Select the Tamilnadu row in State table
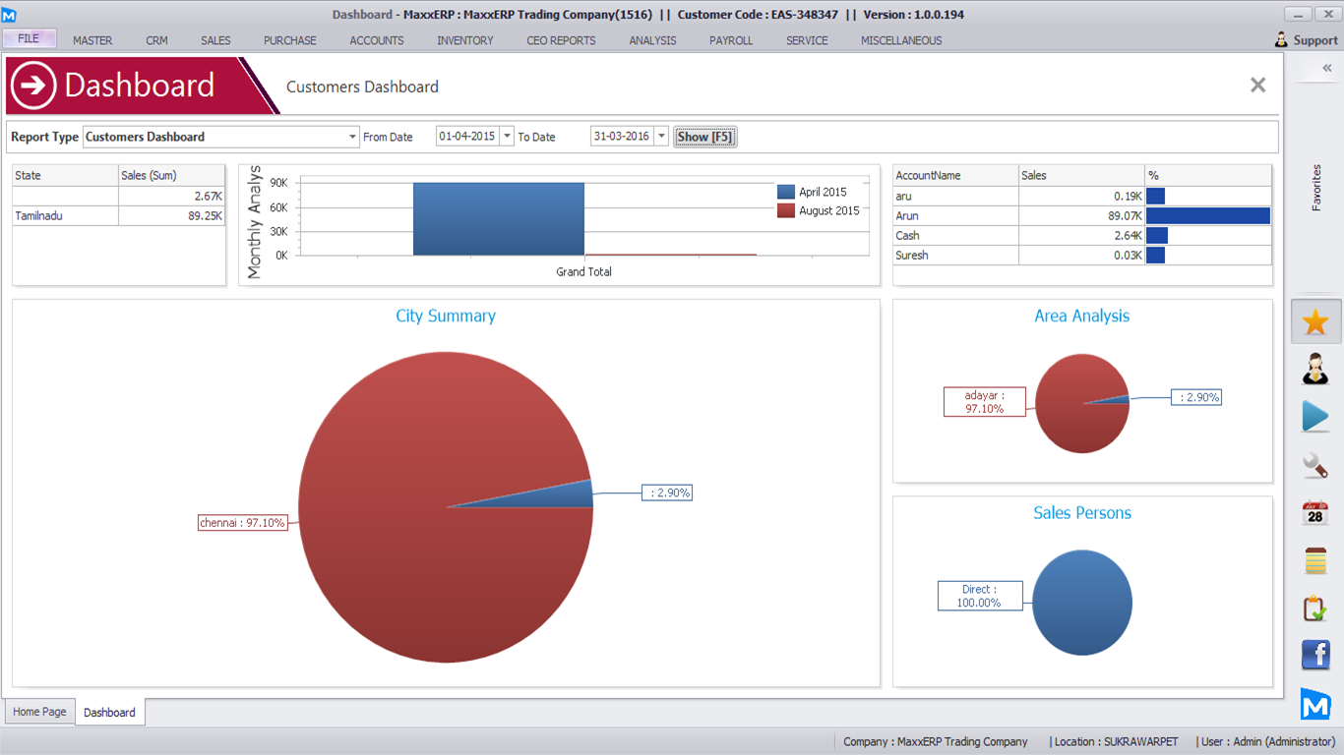This screenshot has height=755, width=1344. (65, 216)
